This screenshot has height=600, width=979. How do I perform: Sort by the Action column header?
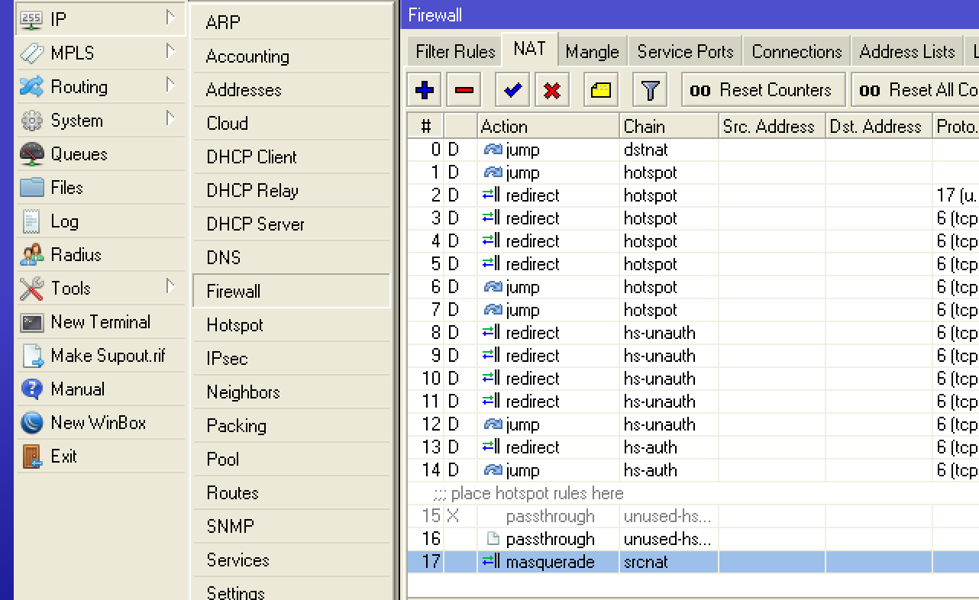(x=548, y=127)
